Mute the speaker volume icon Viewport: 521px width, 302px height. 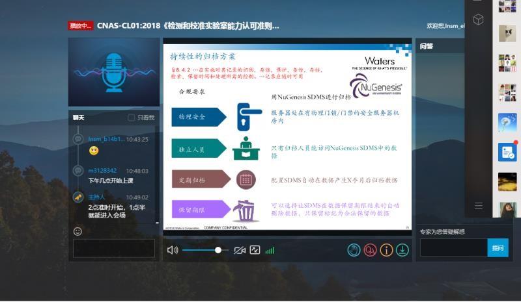[x=172, y=250]
